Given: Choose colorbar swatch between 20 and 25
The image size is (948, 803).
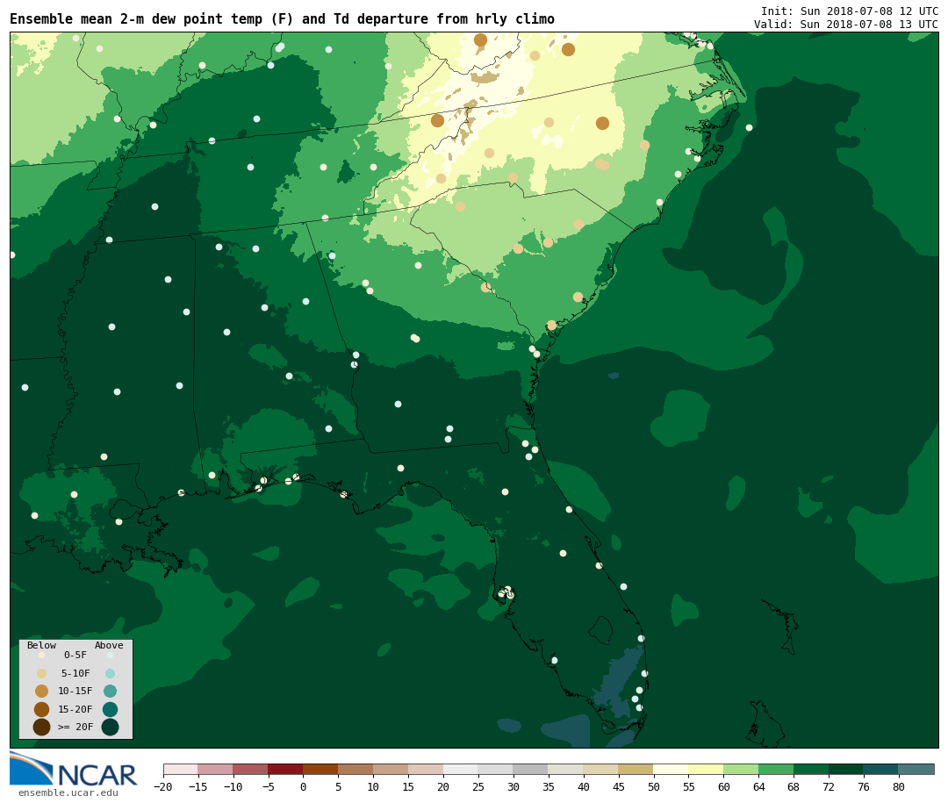Looking at the screenshot, I should coord(462,770).
